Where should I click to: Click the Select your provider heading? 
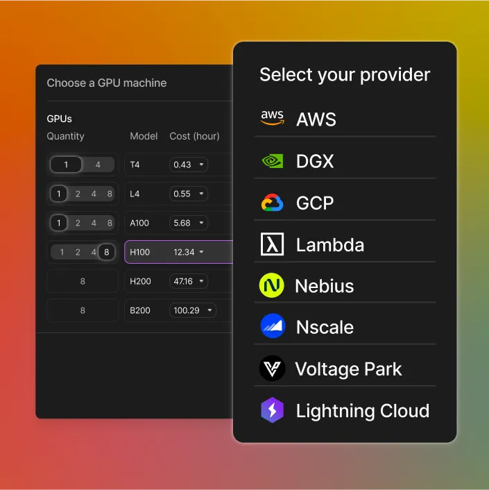345,75
